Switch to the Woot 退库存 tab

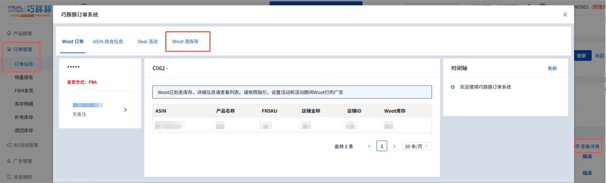click(185, 42)
